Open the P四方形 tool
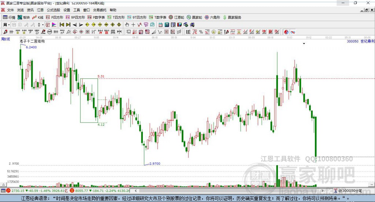The width and height of the screenshot is (375, 202). [x=55, y=18]
